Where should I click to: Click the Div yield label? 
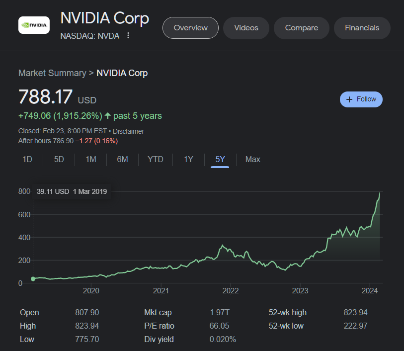[x=159, y=339]
